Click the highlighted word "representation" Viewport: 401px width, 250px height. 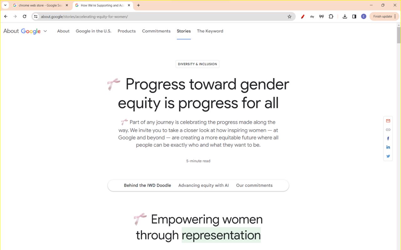221,235
